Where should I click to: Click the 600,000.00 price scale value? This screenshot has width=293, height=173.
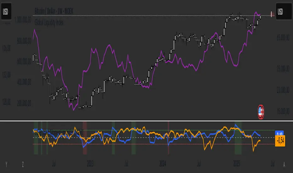click(24, 62)
